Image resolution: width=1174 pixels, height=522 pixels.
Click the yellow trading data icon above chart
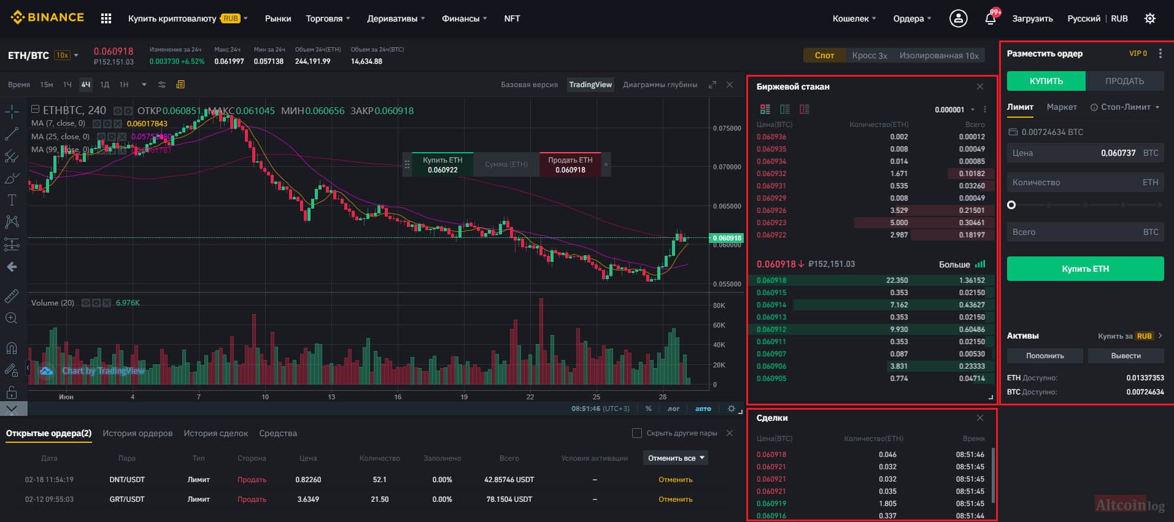tap(180, 85)
